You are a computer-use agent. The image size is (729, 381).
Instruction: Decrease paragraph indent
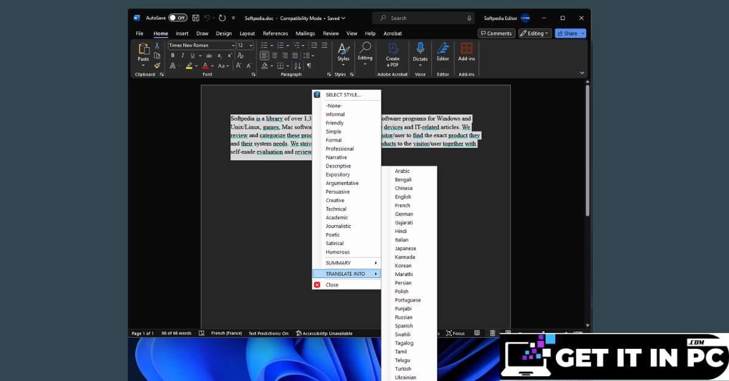pos(314,46)
